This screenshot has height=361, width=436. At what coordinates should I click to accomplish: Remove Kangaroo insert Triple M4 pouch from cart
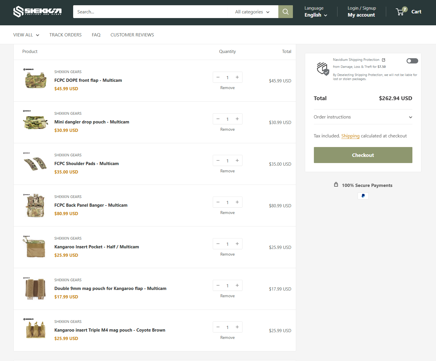[227, 337]
